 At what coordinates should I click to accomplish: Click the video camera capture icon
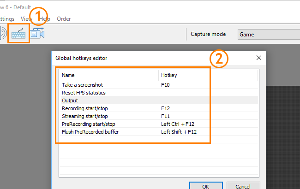point(37,33)
